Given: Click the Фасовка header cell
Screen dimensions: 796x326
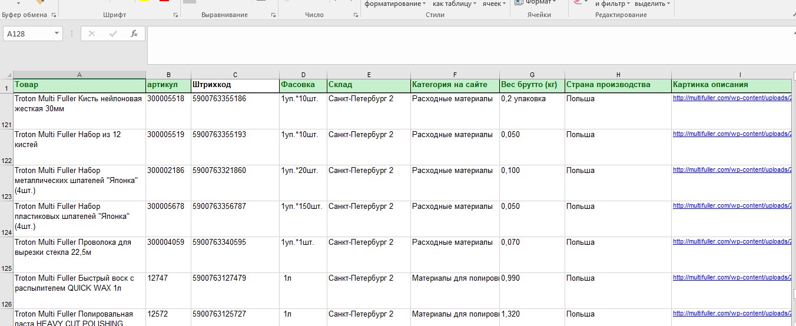Looking at the screenshot, I should pyautogui.click(x=303, y=86).
